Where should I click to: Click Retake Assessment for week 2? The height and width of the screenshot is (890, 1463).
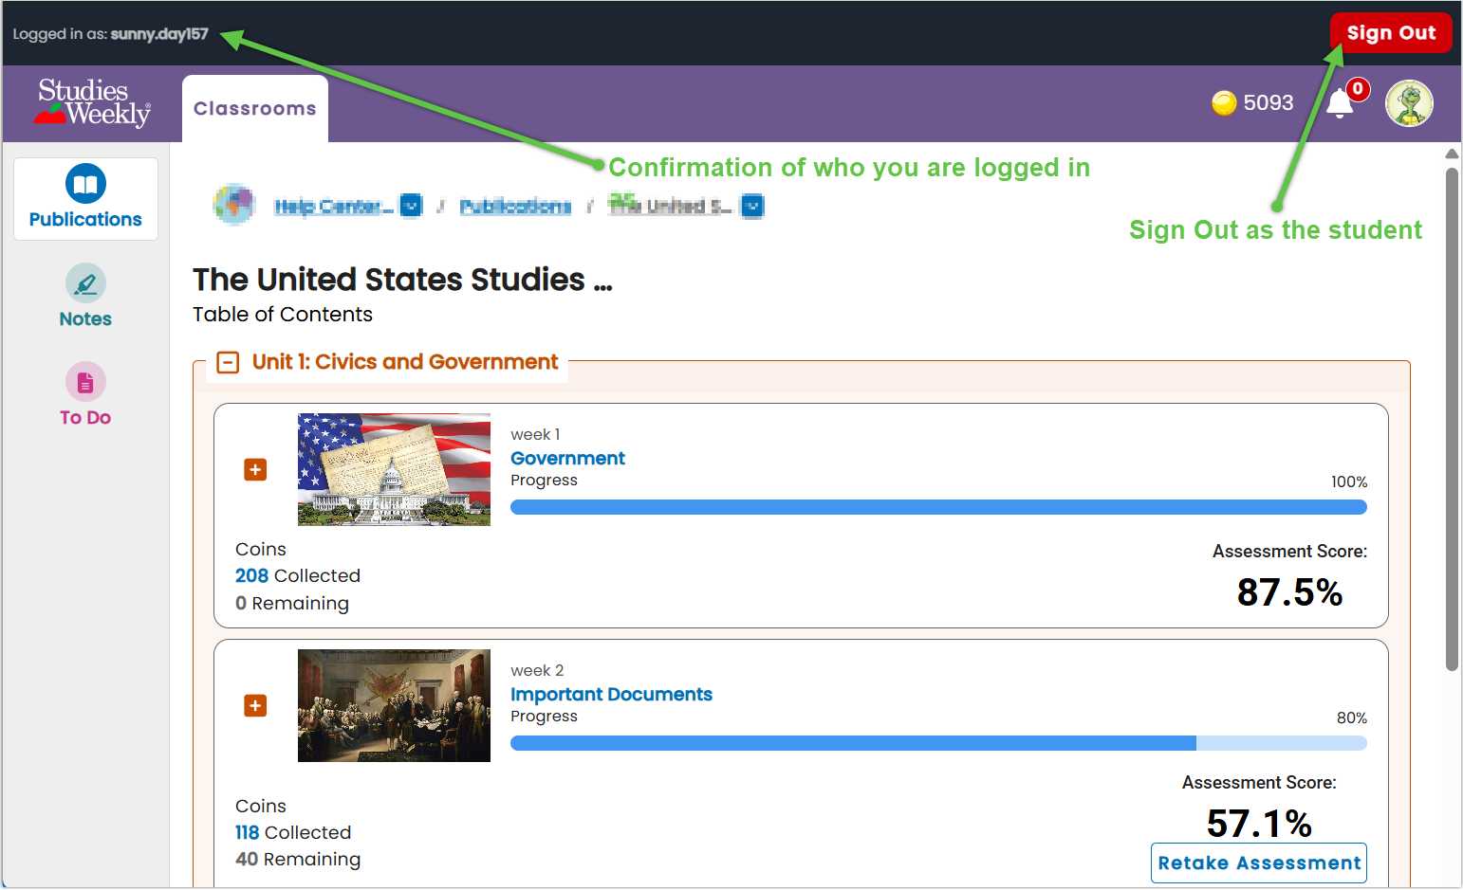click(x=1258, y=863)
